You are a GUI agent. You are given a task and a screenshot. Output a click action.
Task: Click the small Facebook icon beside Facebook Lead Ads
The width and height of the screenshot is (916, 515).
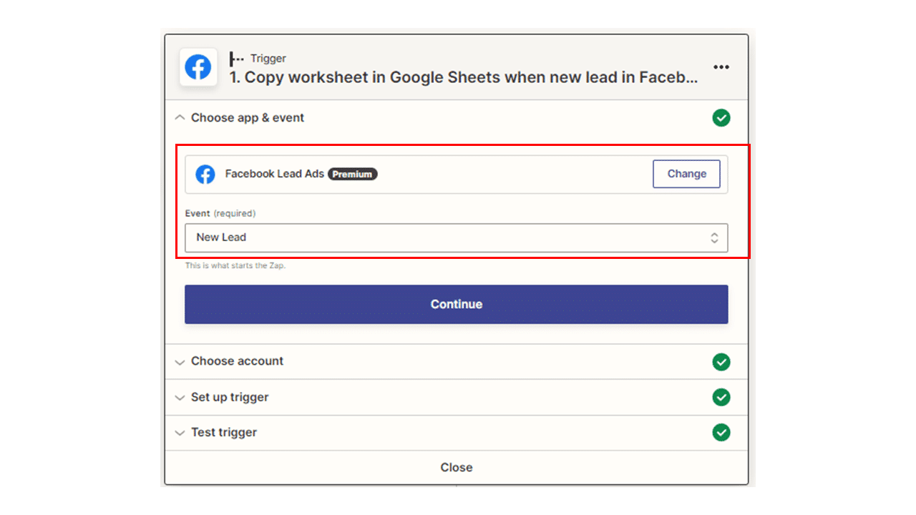tap(205, 174)
